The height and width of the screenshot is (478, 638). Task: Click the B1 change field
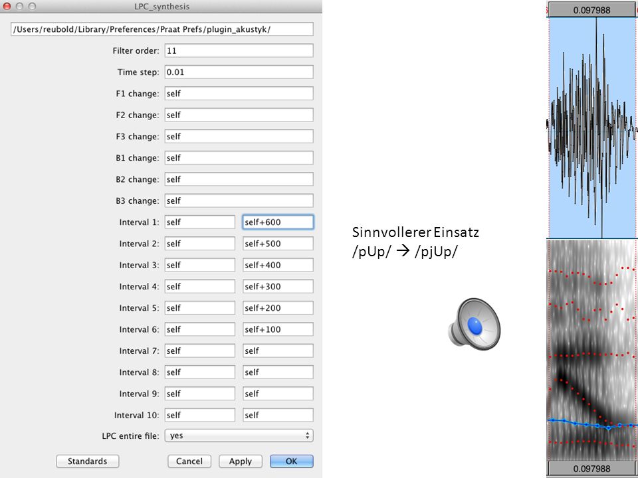click(x=239, y=158)
